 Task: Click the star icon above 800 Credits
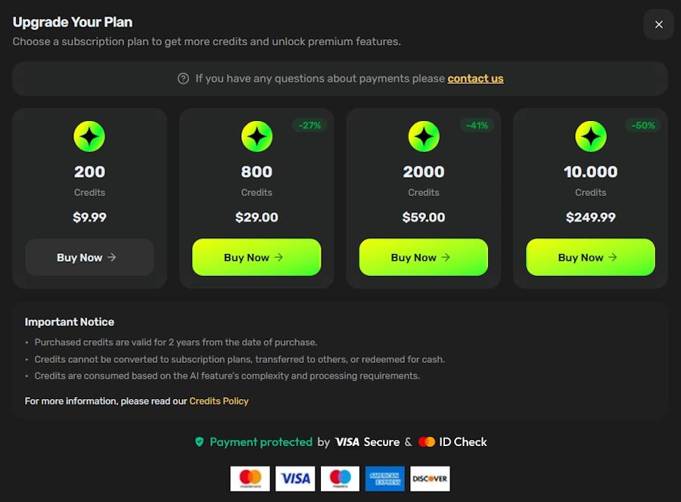[257, 136]
